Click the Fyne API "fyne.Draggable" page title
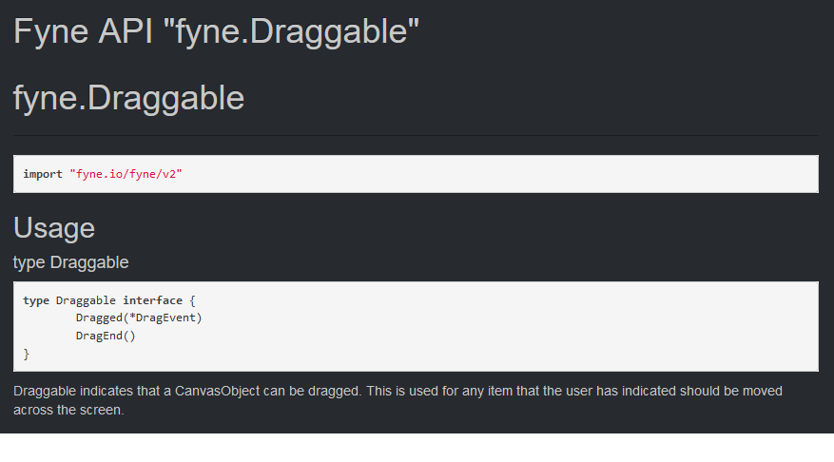This screenshot has width=834, height=462. (x=216, y=32)
